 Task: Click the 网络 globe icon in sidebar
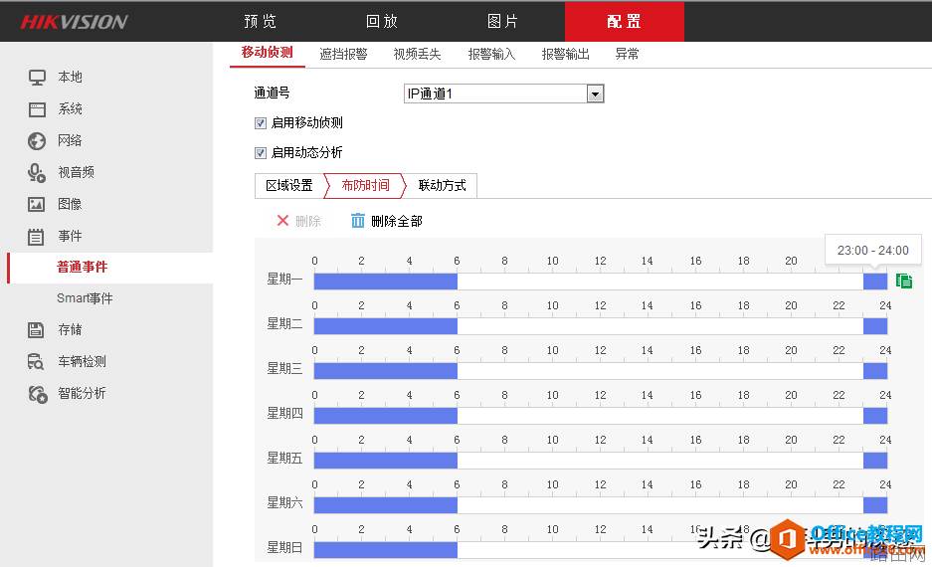(37, 141)
